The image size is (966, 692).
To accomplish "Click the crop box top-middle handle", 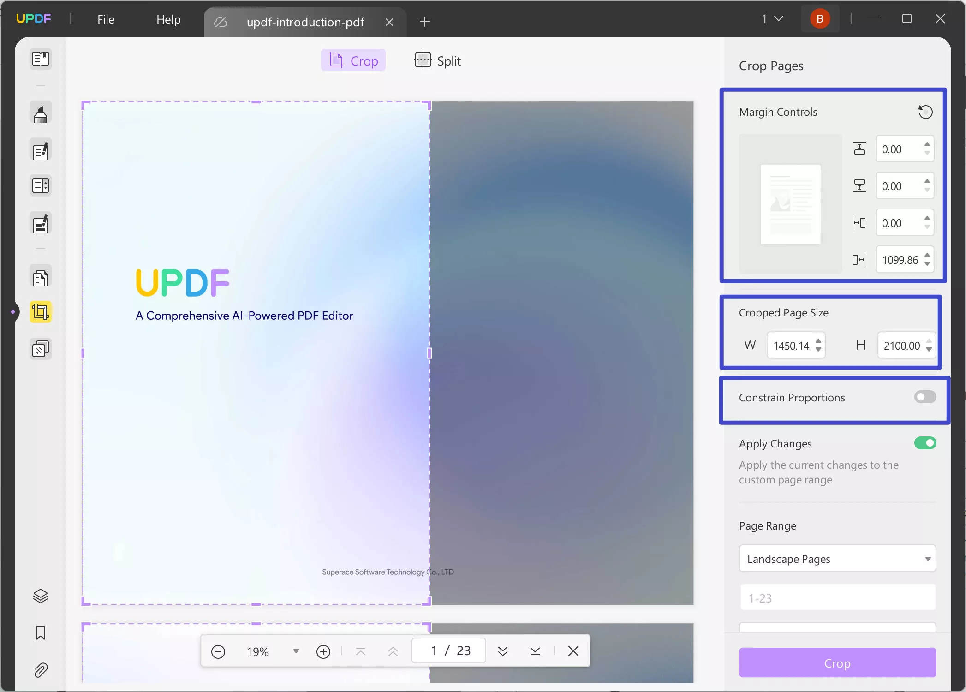I will pyautogui.click(x=256, y=102).
